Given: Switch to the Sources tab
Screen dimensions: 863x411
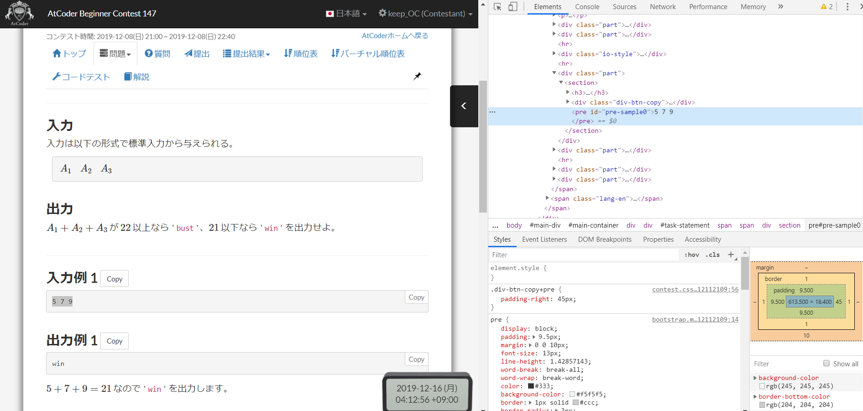Looking at the screenshot, I should pyautogui.click(x=624, y=7).
